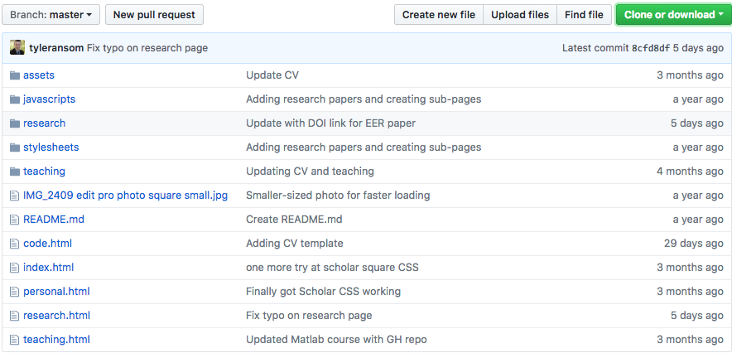
Task: Click the assets folder icon
Action: (15, 75)
